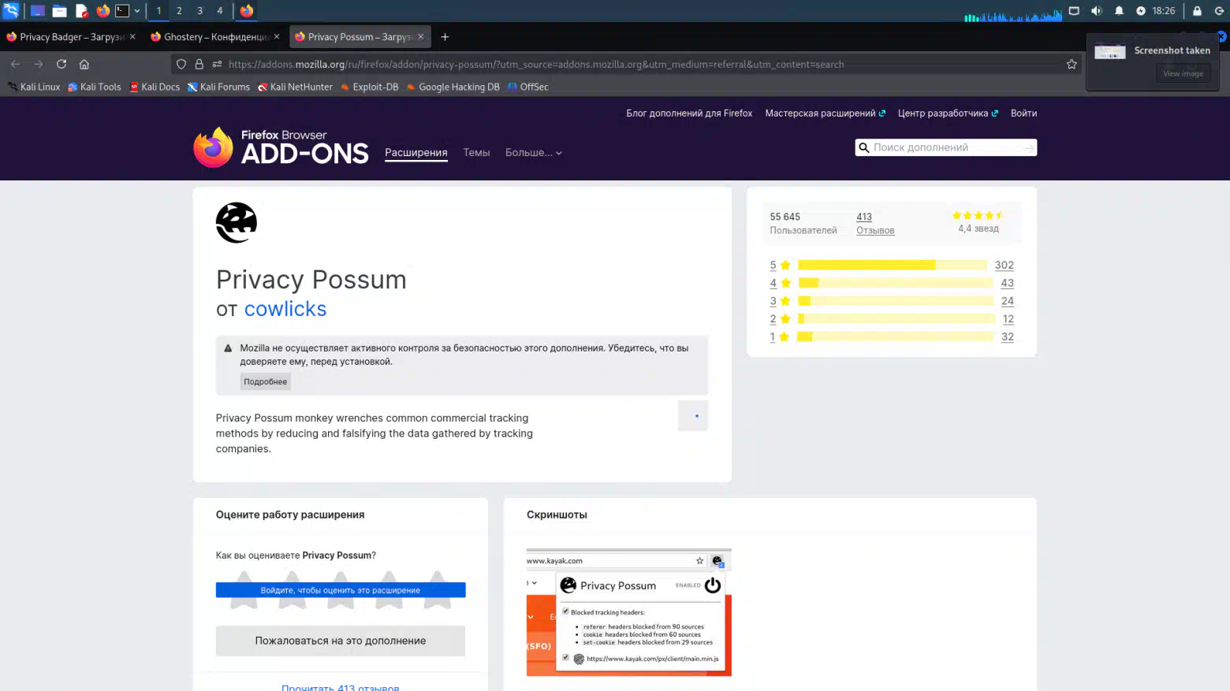The height and width of the screenshot is (691, 1230).
Task: Open the terminal emulator taskbar icon
Action: pos(122,11)
